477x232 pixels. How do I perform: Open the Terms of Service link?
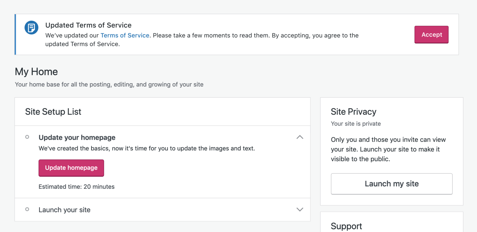(125, 35)
